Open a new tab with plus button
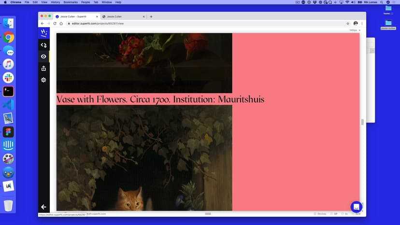400x225 pixels. coord(151,16)
